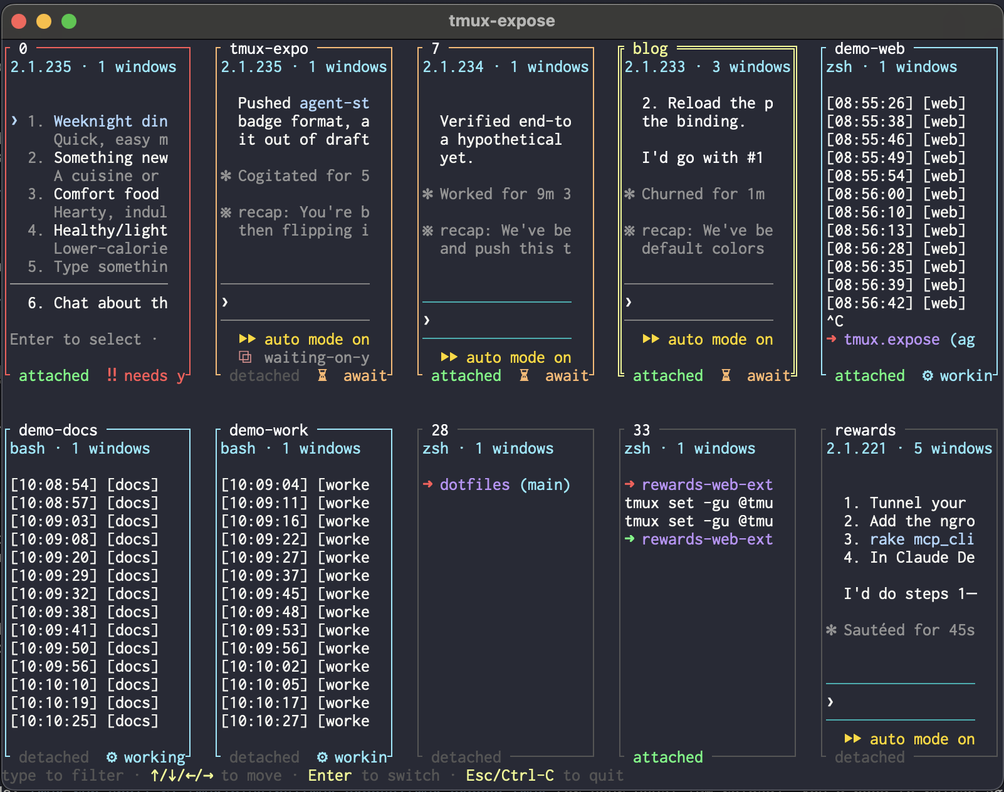Viewport: 1004px width, 792px height.
Task: Click the [10:10:27] [worke log line
Action: point(295,721)
